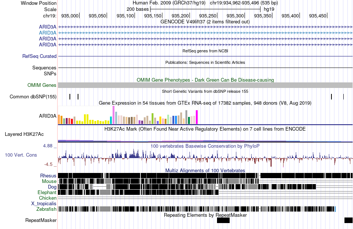
Task: Click the RefSeq genes from NCBI title
Action: (x=205, y=51)
